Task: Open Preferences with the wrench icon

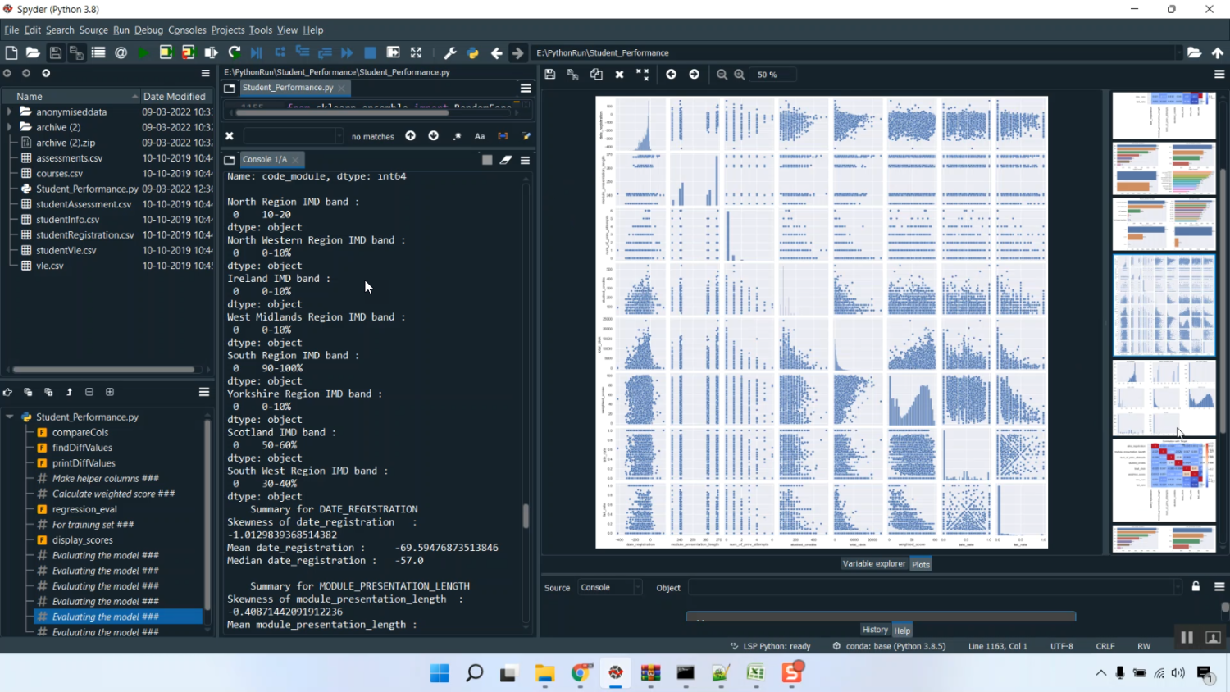Action: click(449, 52)
